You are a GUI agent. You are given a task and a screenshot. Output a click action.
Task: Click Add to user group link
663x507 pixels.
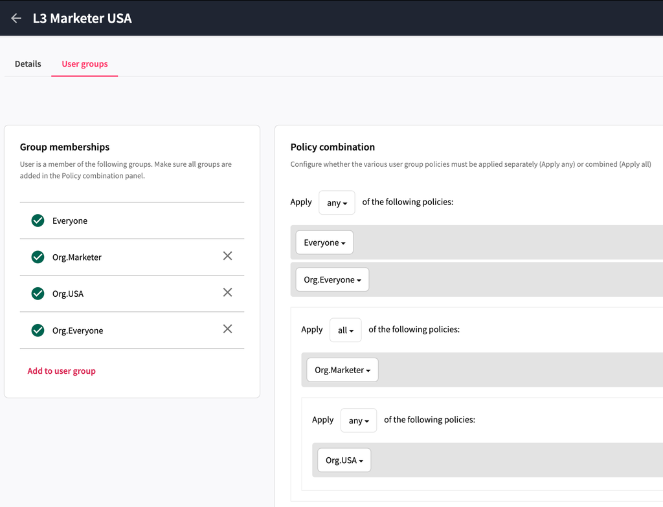[x=62, y=371]
